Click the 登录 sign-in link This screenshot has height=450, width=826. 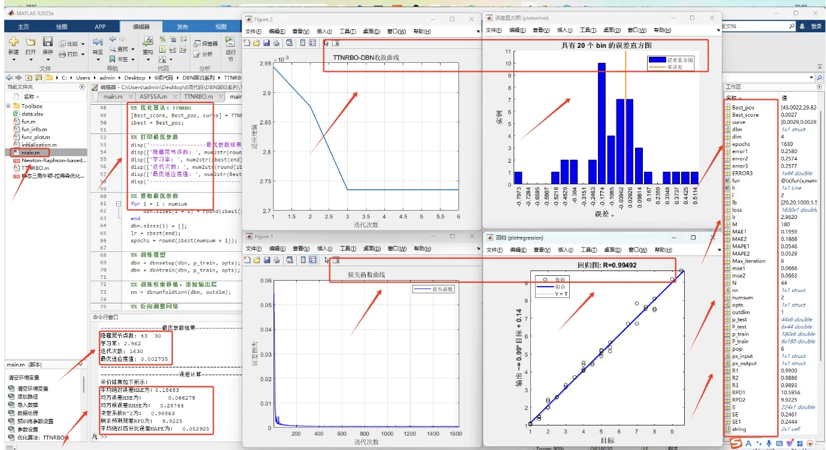click(816, 26)
